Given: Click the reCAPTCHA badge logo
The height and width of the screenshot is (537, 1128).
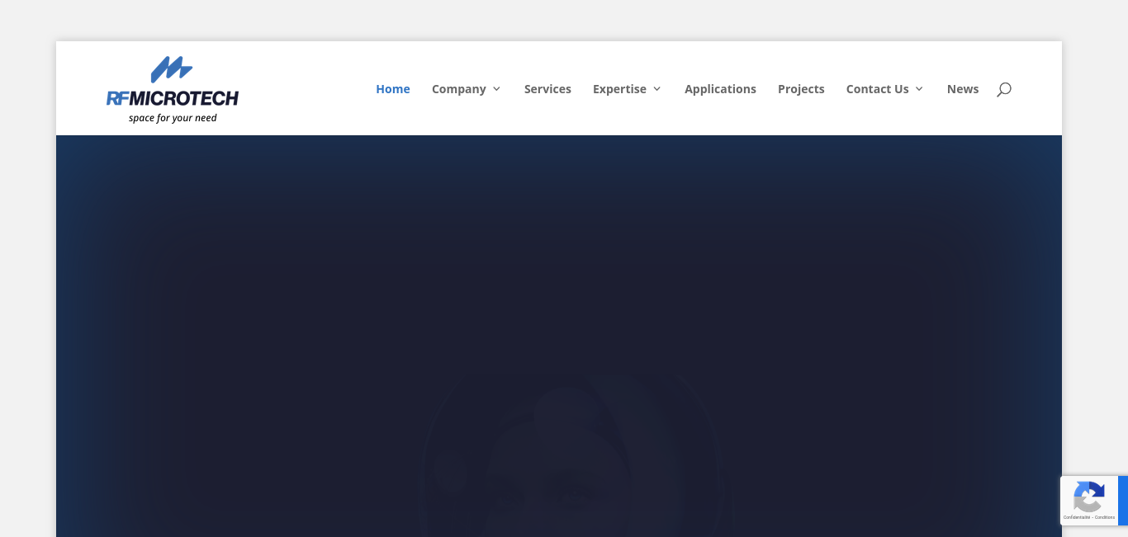Looking at the screenshot, I should (1089, 497).
